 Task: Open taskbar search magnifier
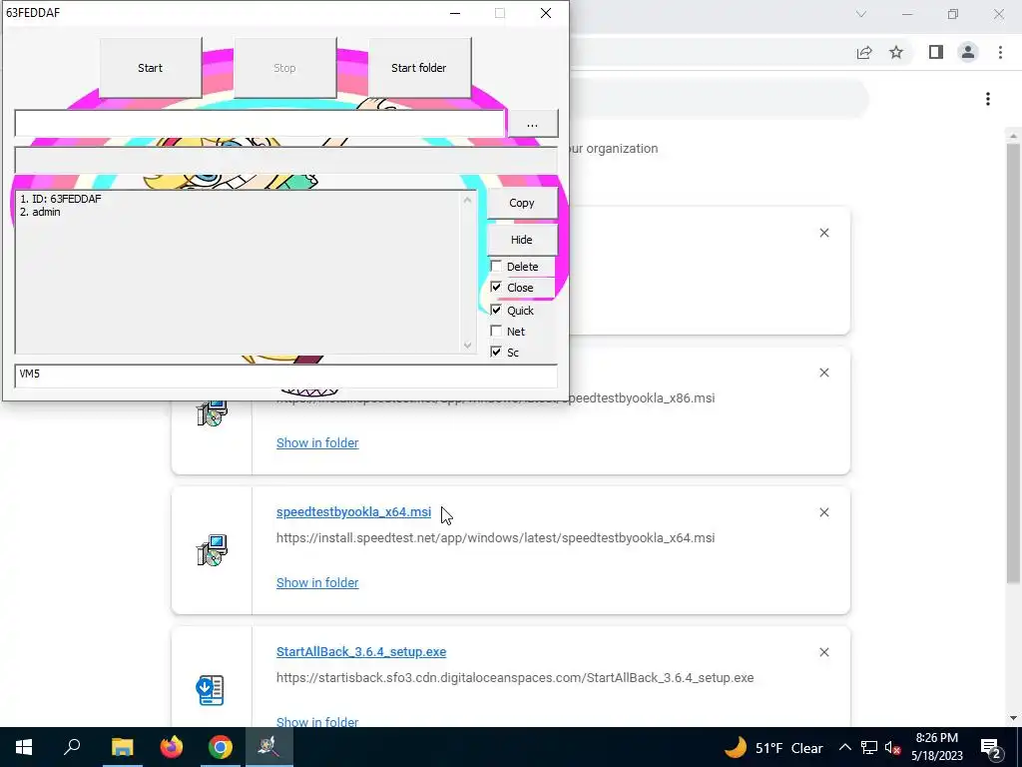coord(72,747)
